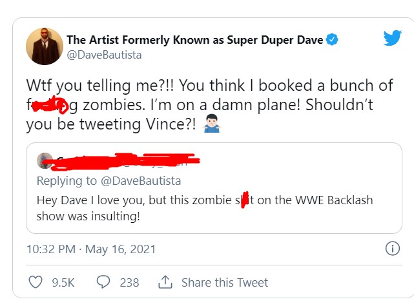Click the 10:32 PM May 16, 2021 timestamp
Image resolution: width=414 pixels, height=306 pixels.
[91, 249]
